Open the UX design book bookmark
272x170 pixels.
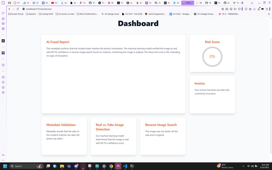point(110,14)
